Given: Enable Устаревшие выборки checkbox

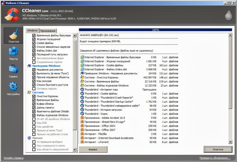Looking at the screenshot, I should coord(34,142).
